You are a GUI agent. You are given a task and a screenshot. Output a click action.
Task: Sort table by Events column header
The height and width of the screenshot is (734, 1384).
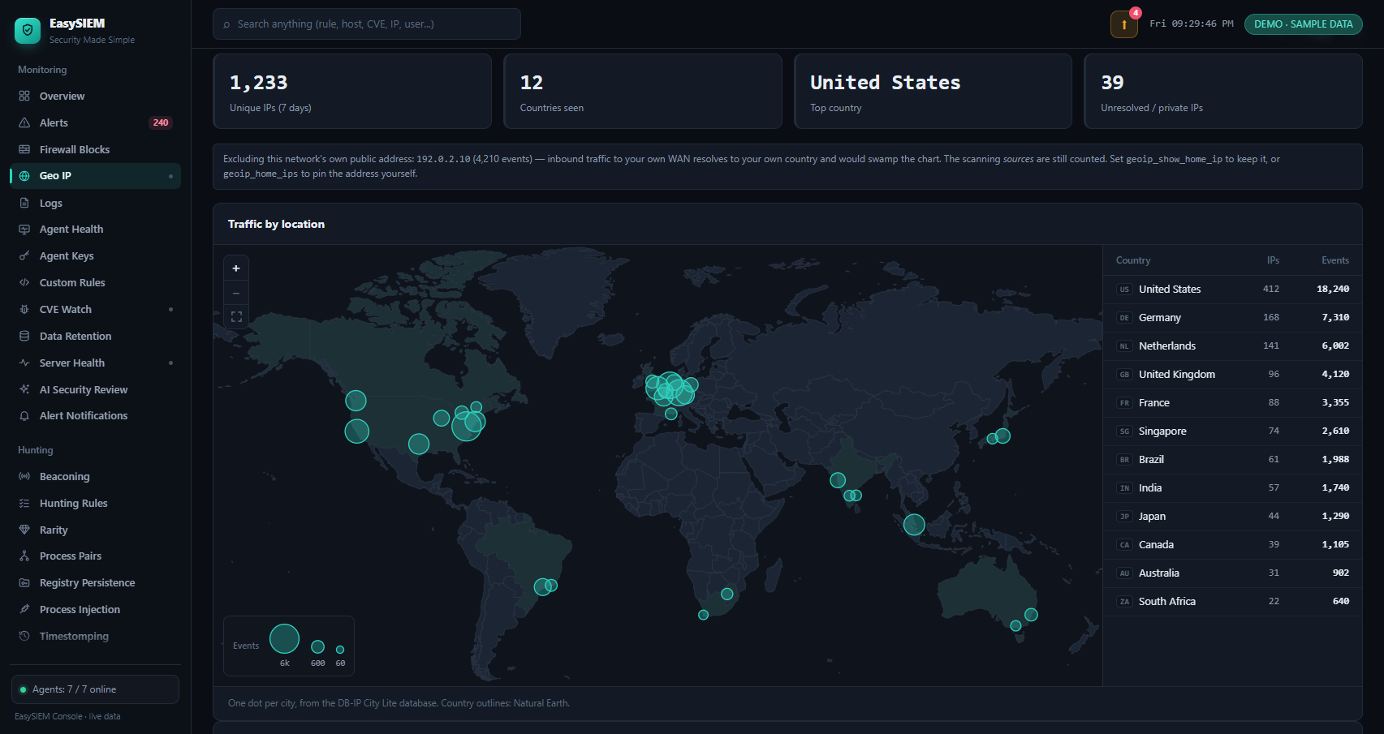tap(1335, 260)
